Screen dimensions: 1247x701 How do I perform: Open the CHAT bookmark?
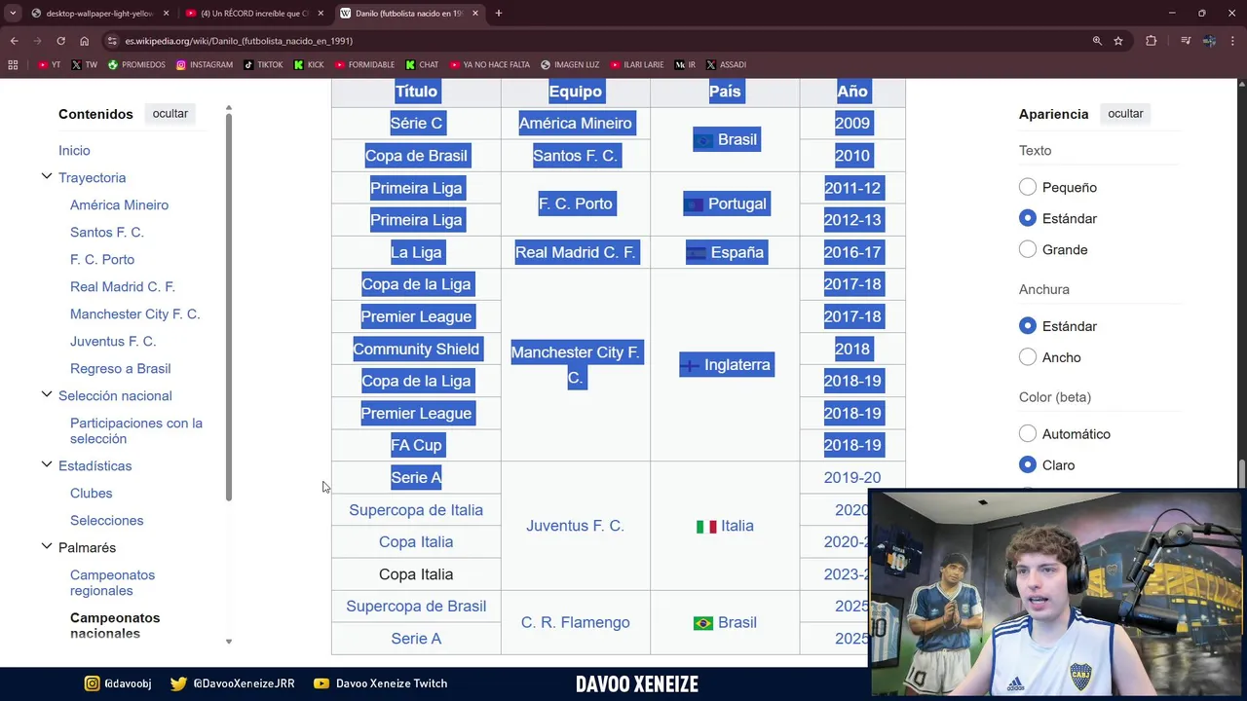click(422, 65)
